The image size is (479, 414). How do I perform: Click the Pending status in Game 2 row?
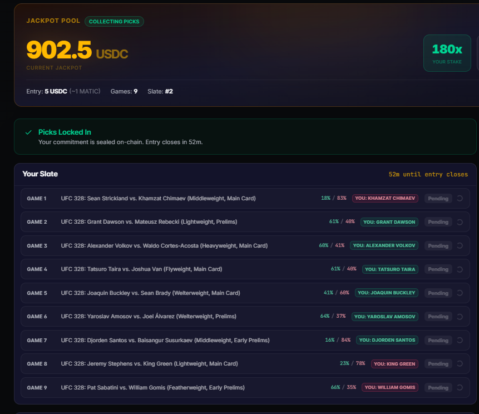438,222
